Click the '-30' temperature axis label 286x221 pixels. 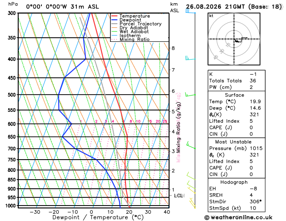coord(35,212)
